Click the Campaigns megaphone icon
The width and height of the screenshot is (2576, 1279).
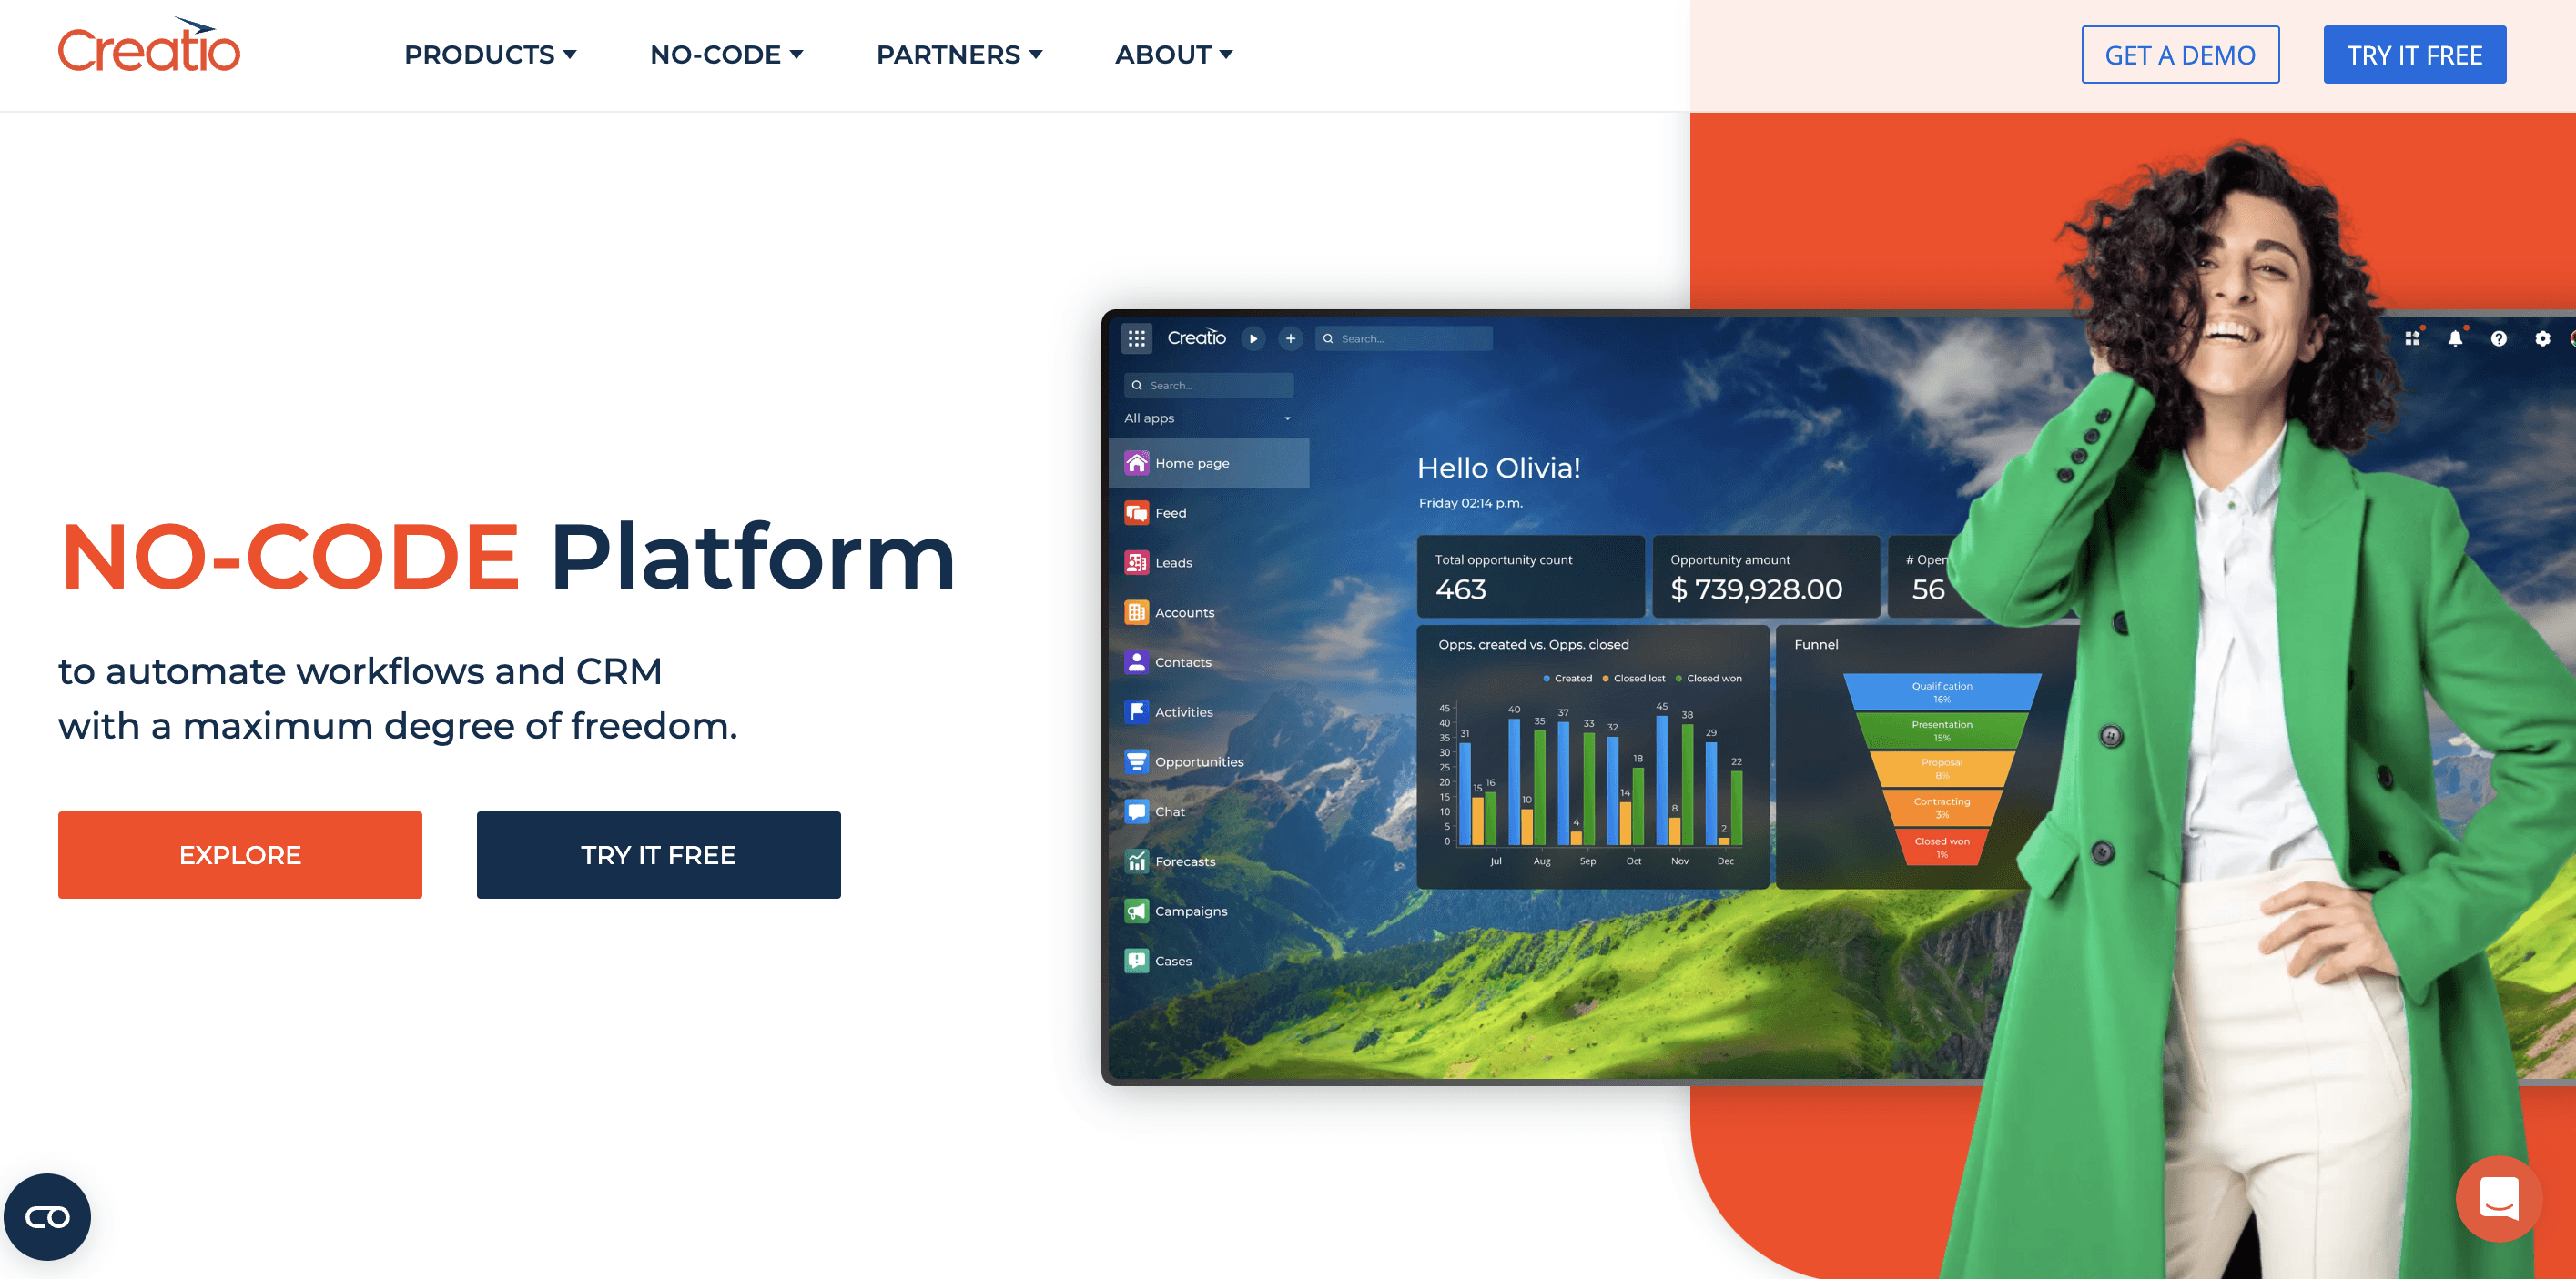tap(1136, 911)
